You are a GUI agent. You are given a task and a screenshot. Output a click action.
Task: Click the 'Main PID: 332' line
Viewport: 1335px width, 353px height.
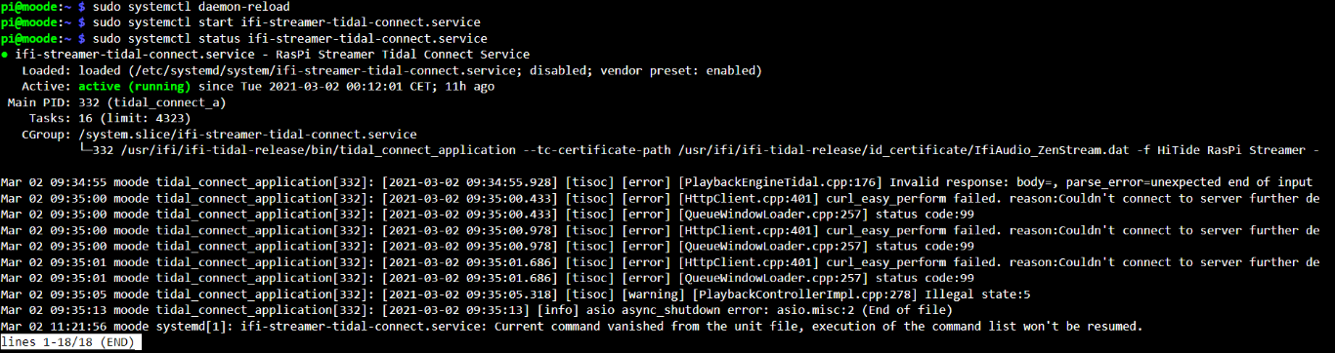tap(116, 101)
